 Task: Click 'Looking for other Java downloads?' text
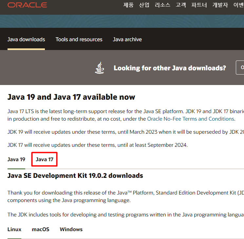(x=170, y=68)
